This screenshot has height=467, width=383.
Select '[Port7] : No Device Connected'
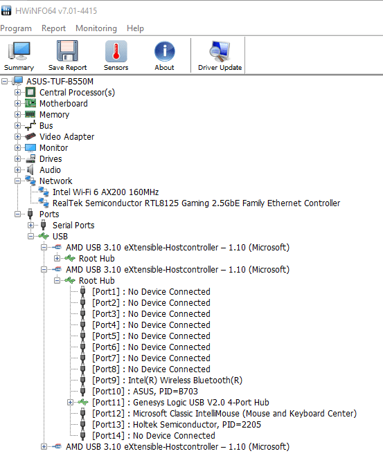coord(151,358)
